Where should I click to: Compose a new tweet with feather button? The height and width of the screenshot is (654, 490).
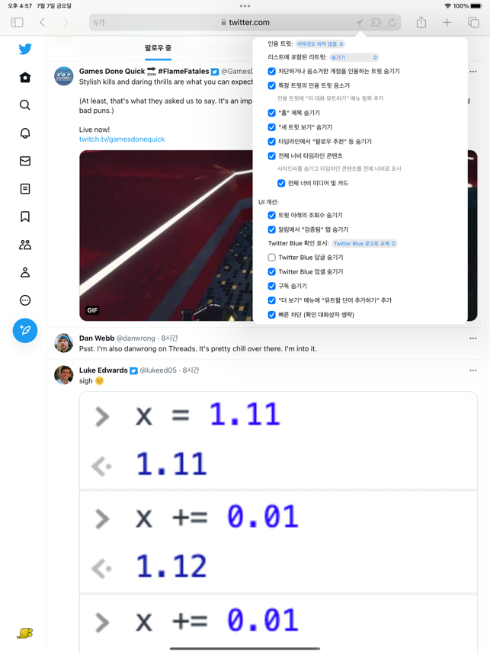(x=25, y=330)
